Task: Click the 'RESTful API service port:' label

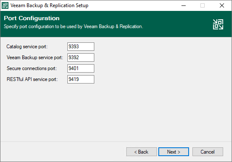Action: tap(32, 79)
